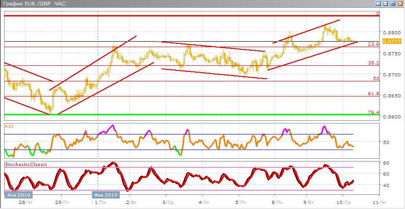Click the StochasticClassic indicator label
405x209 pixels.
(26, 164)
